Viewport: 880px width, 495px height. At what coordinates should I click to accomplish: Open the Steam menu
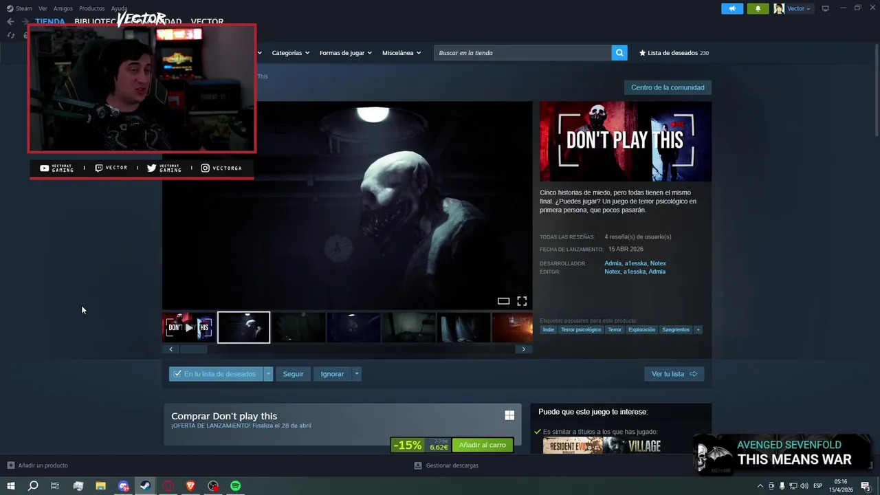click(x=19, y=8)
